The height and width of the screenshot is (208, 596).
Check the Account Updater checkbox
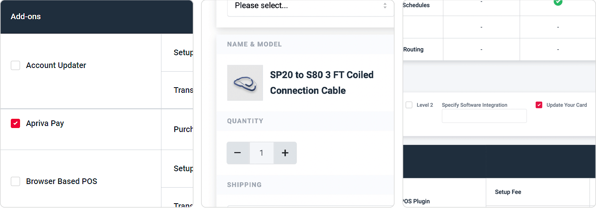pos(15,65)
